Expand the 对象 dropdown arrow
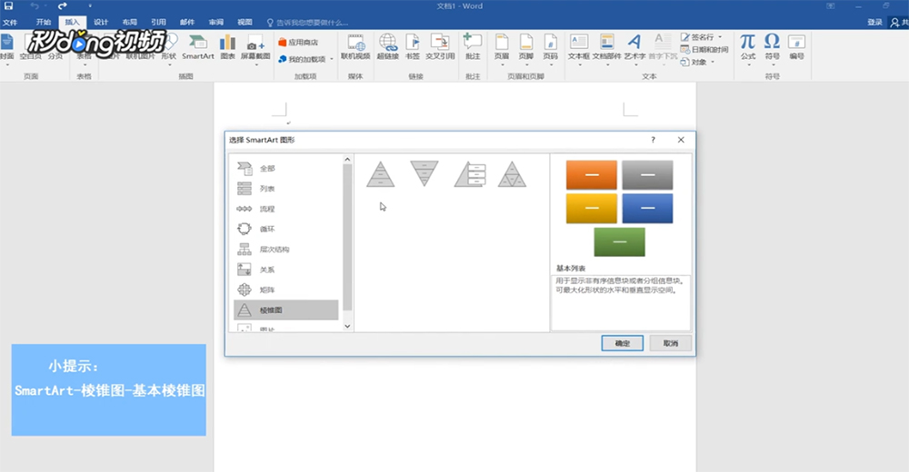The width and height of the screenshot is (909, 472). click(x=713, y=62)
